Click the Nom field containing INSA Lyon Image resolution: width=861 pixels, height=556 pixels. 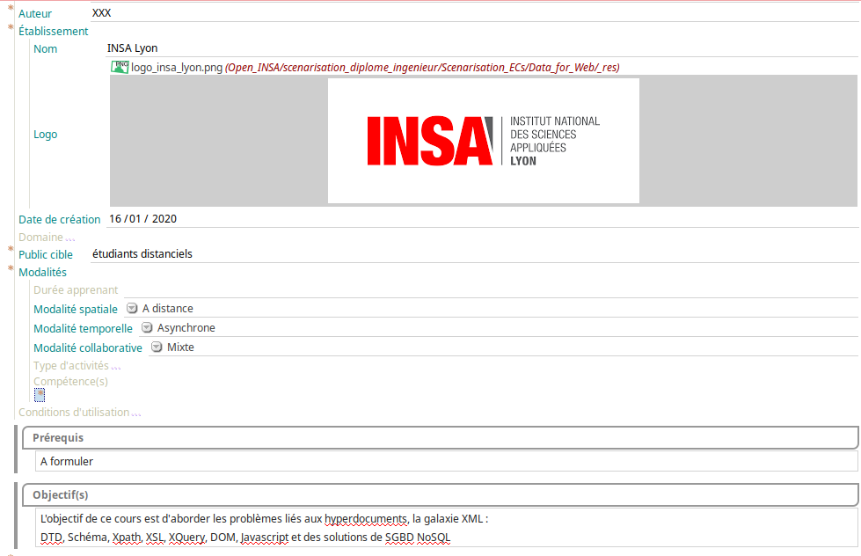(x=482, y=48)
